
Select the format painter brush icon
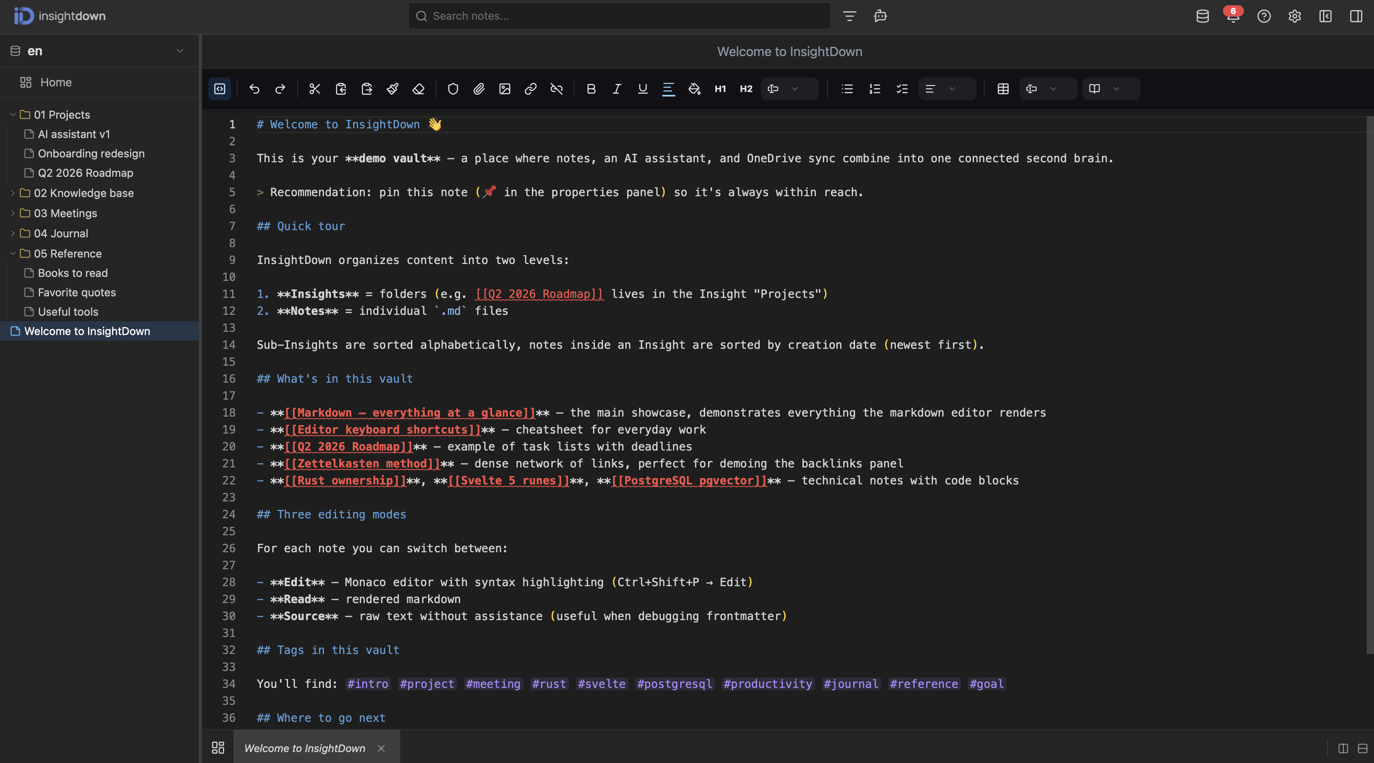393,89
